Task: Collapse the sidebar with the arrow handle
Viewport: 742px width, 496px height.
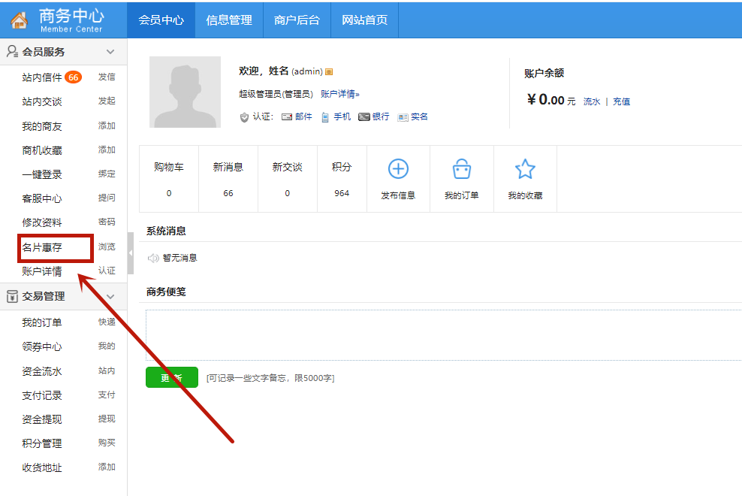Action: [x=131, y=253]
